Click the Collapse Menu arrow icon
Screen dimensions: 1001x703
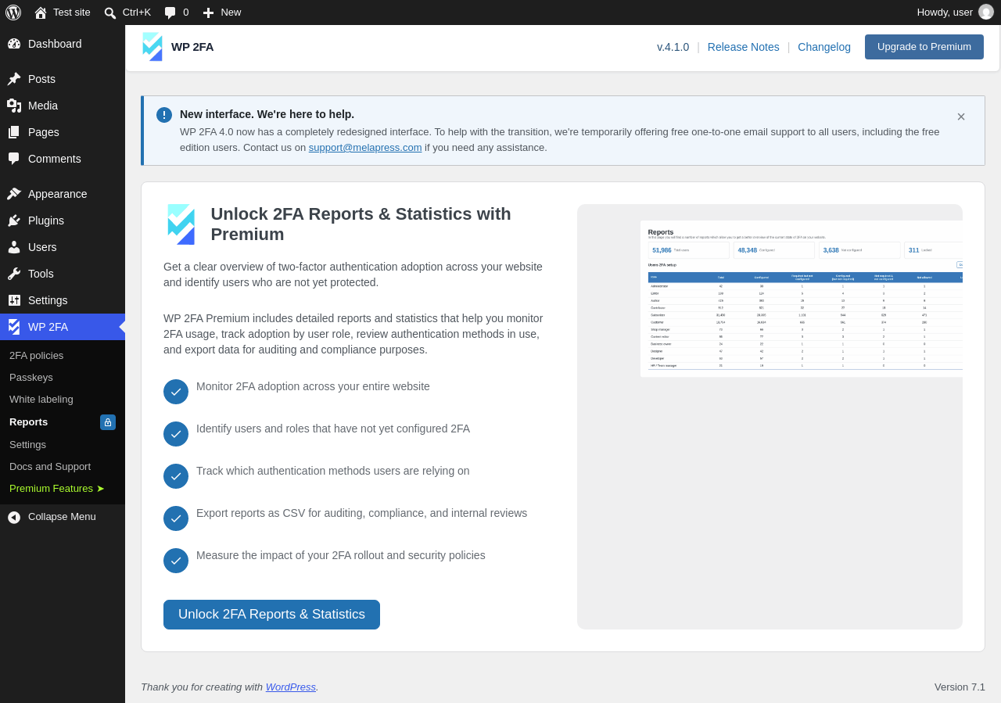pos(14,517)
